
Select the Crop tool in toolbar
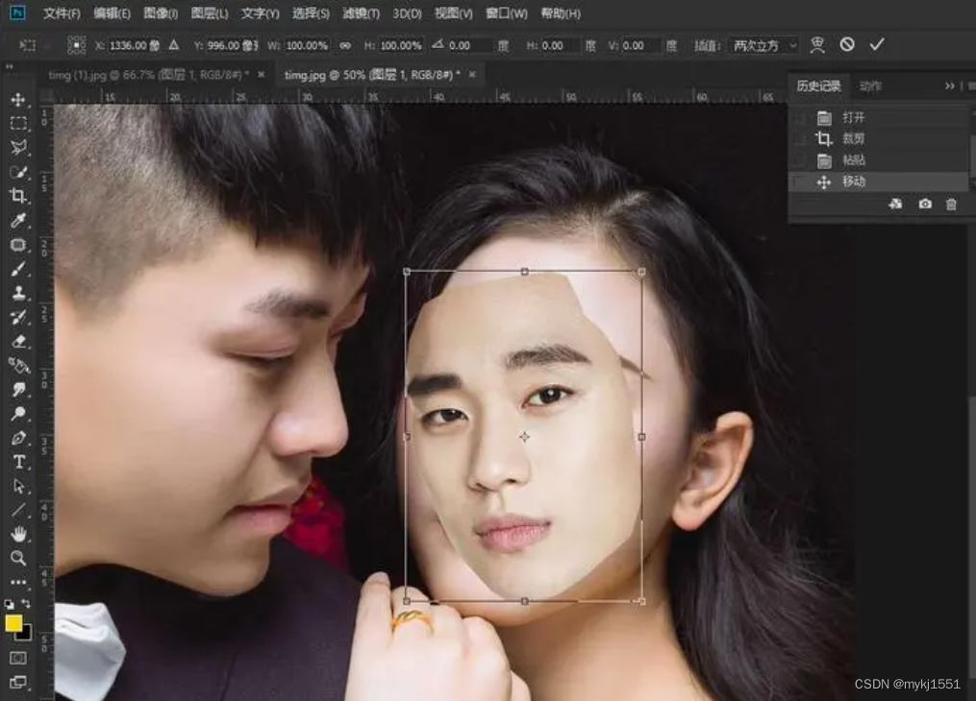18,196
